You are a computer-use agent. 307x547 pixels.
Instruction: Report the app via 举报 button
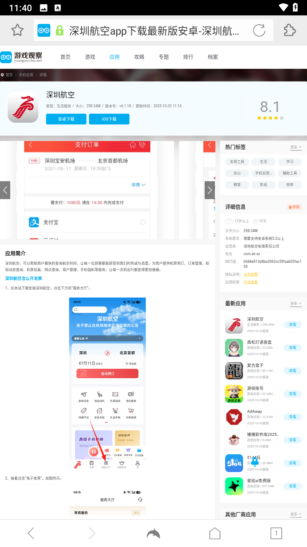(294, 207)
